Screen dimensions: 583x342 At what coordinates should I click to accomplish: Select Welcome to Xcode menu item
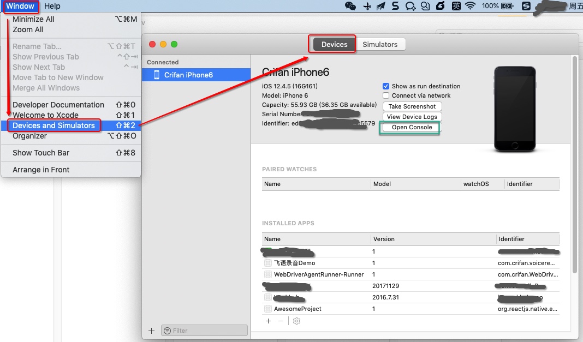click(71, 115)
